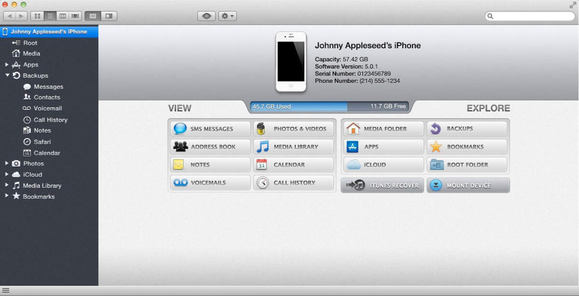Open the Voicemails viewer
This screenshot has height=296, width=579.
[x=210, y=183]
